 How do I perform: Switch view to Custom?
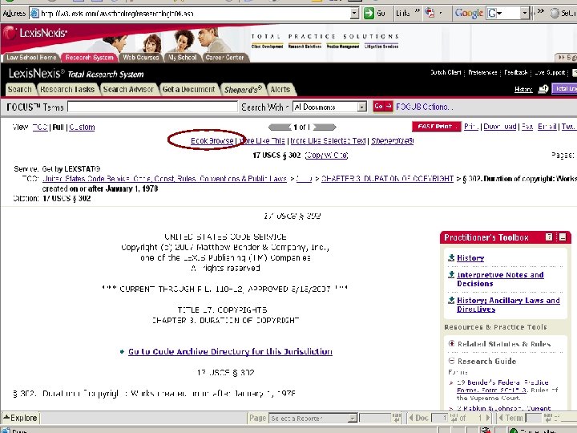[x=82, y=127]
